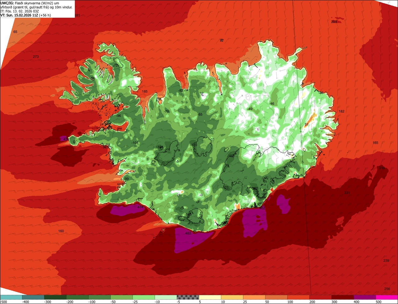Click the legend label -500

(x=3, y=302)
